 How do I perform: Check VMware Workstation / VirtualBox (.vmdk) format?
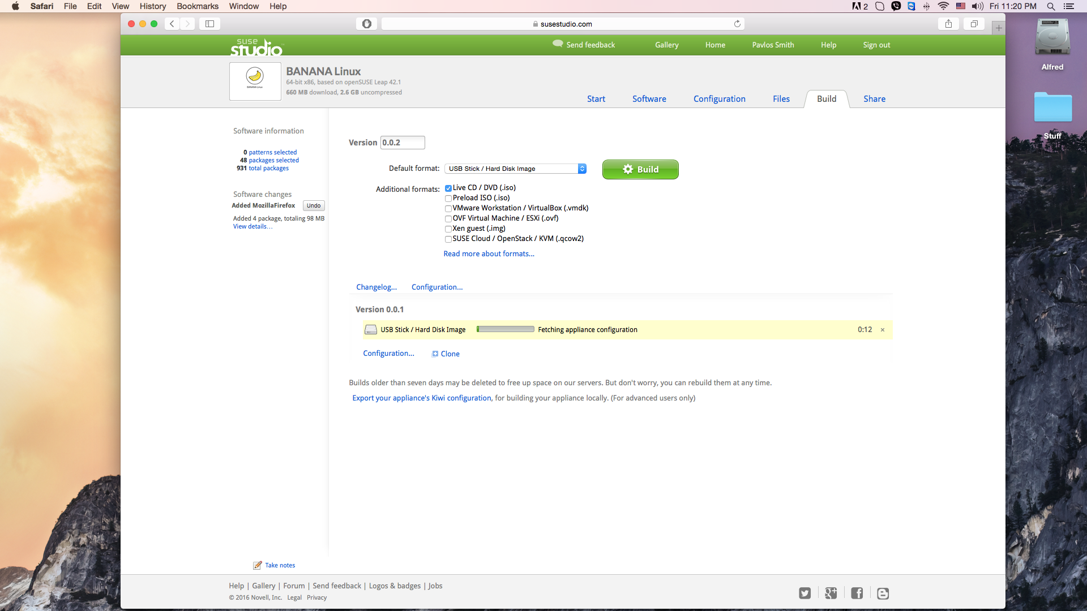coord(448,208)
